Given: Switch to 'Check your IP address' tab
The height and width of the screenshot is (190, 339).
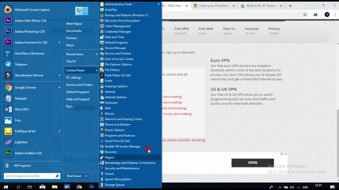Looking at the screenshot, I should 214,6.
